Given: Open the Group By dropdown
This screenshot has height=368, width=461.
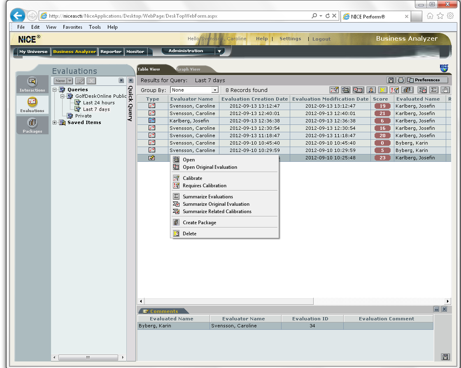Looking at the screenshot, I should point(214,90).
